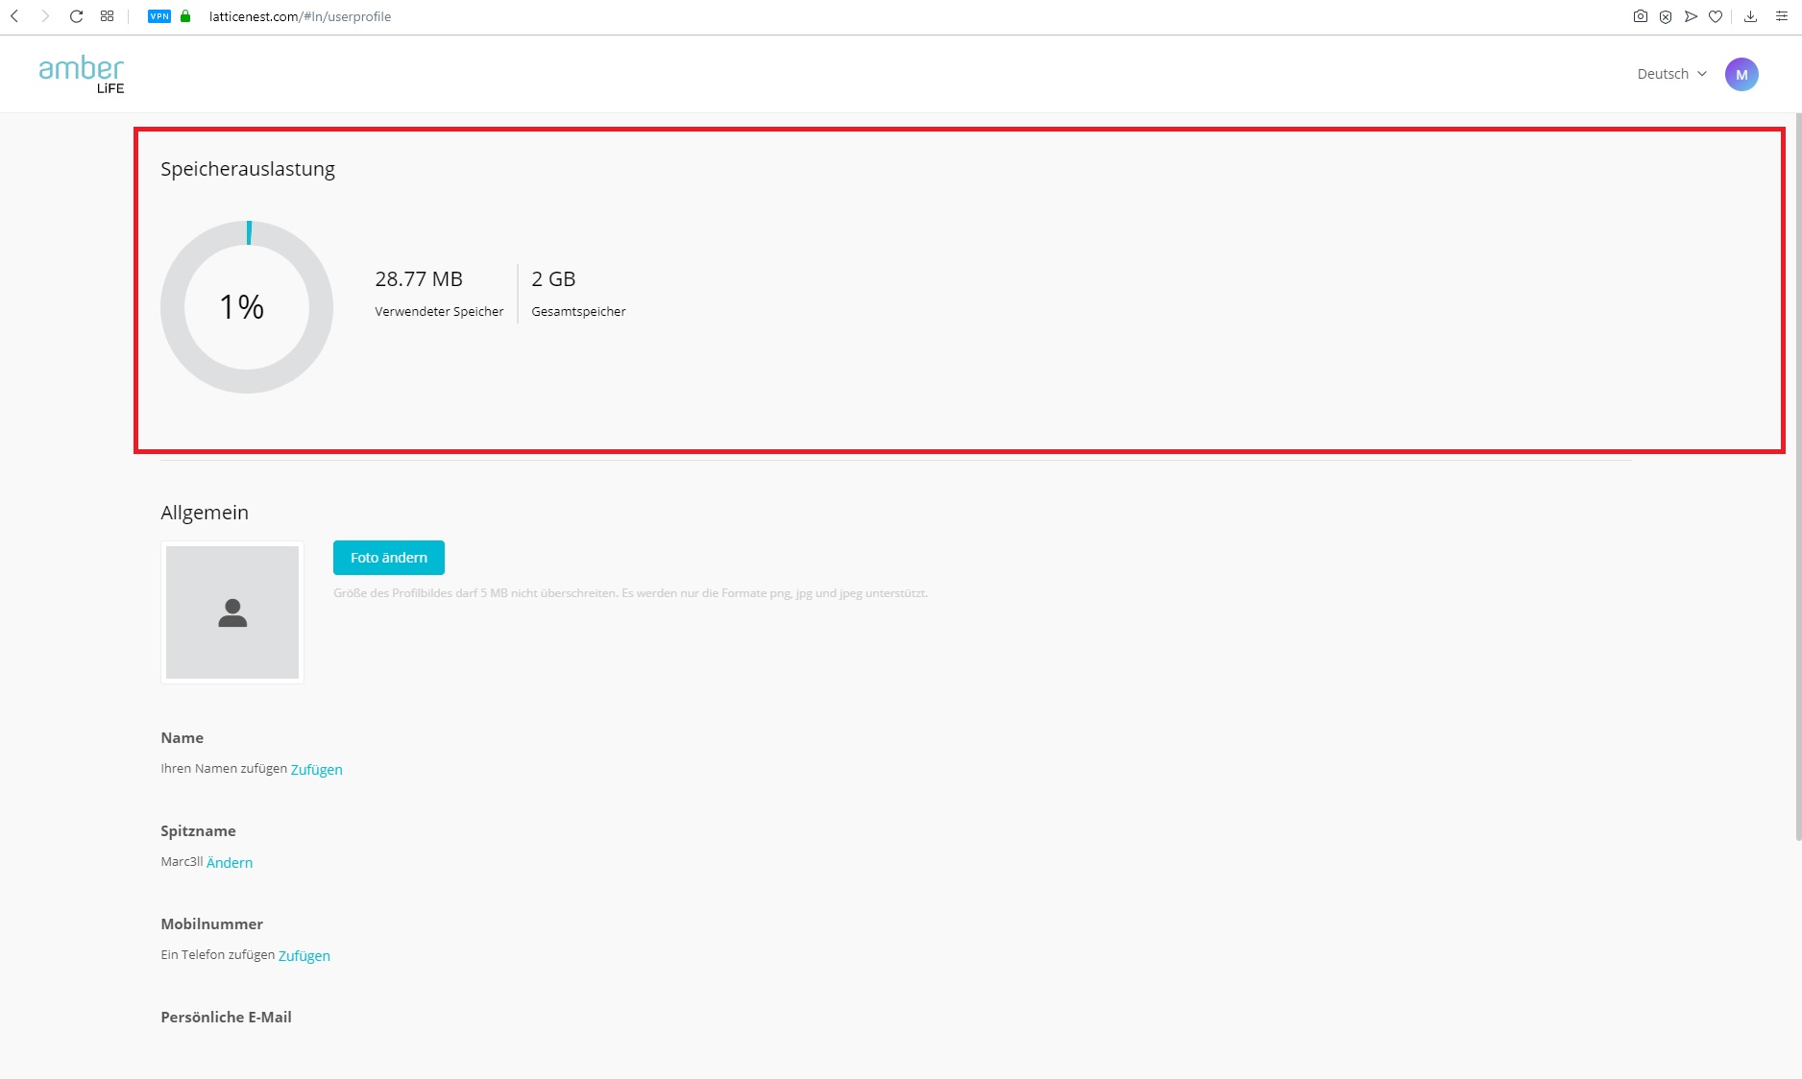Click the Spitzname label
The width and height of the screenshot is (1802, 1079).
pos(198,831)
